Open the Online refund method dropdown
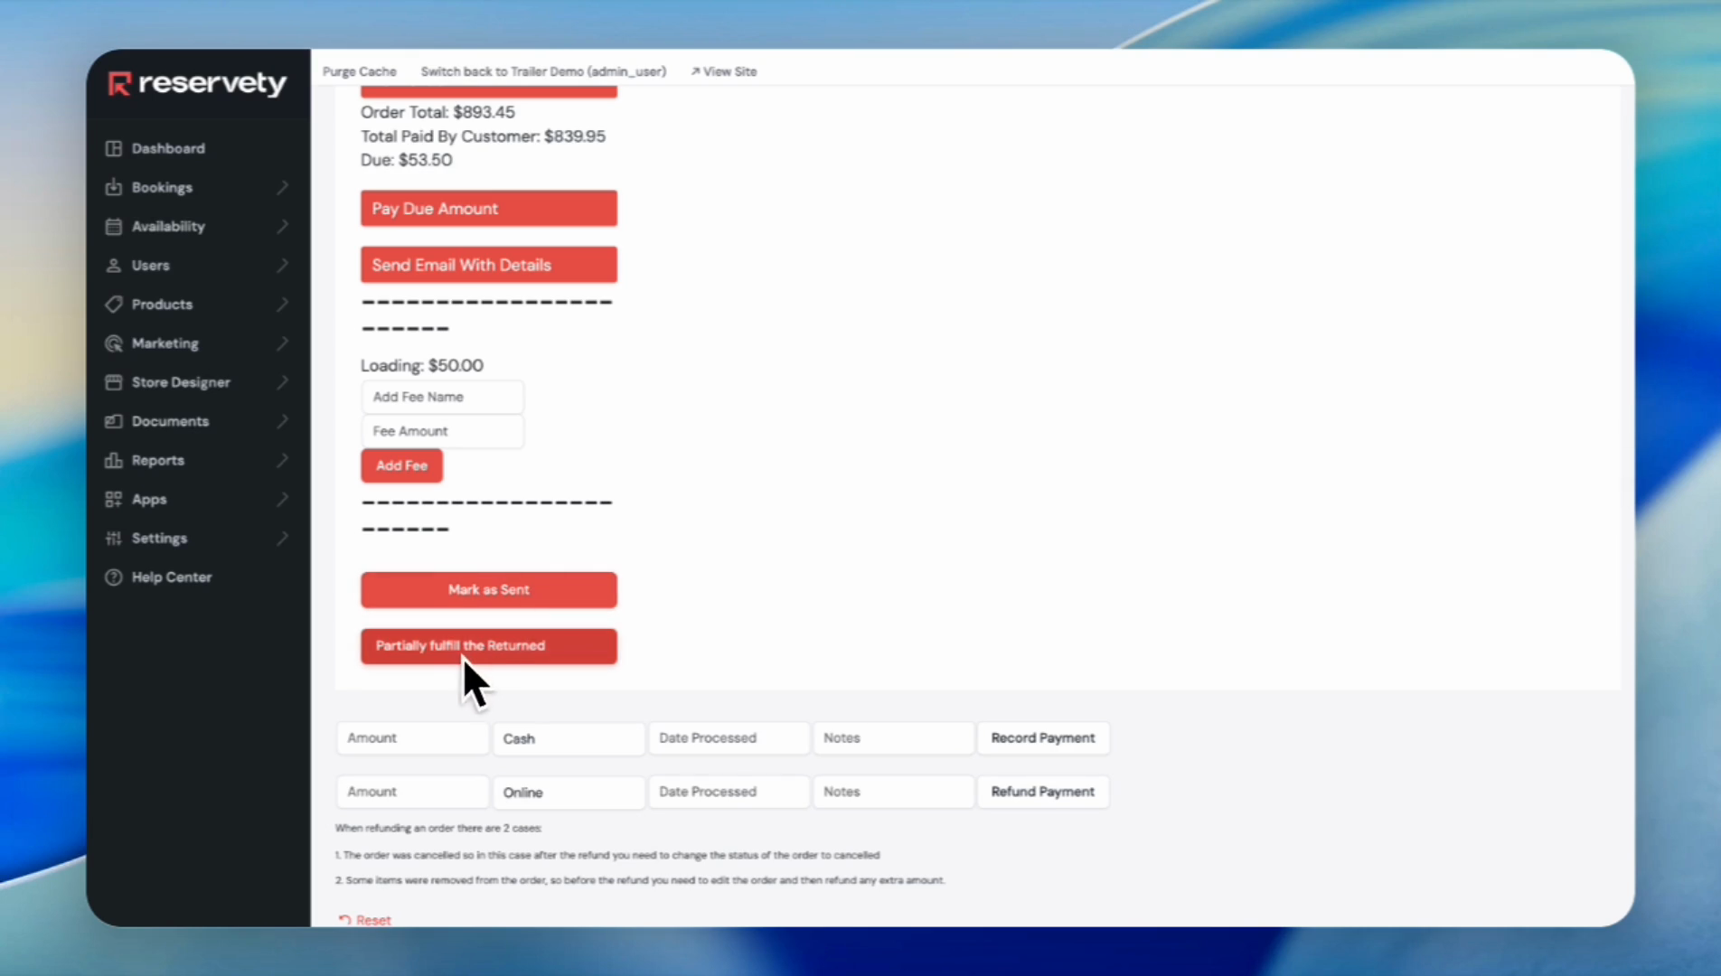1721x976 pixels. point(568,792)
